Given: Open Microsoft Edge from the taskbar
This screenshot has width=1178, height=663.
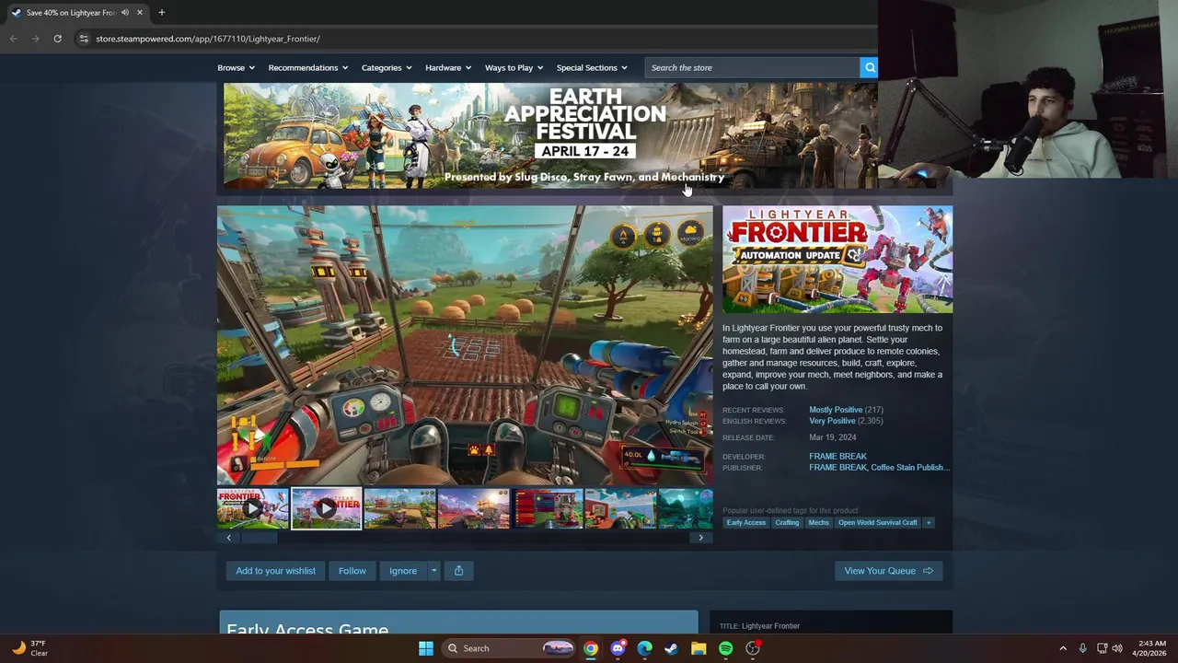Looking at the screenshot, I should coord(644,648).
